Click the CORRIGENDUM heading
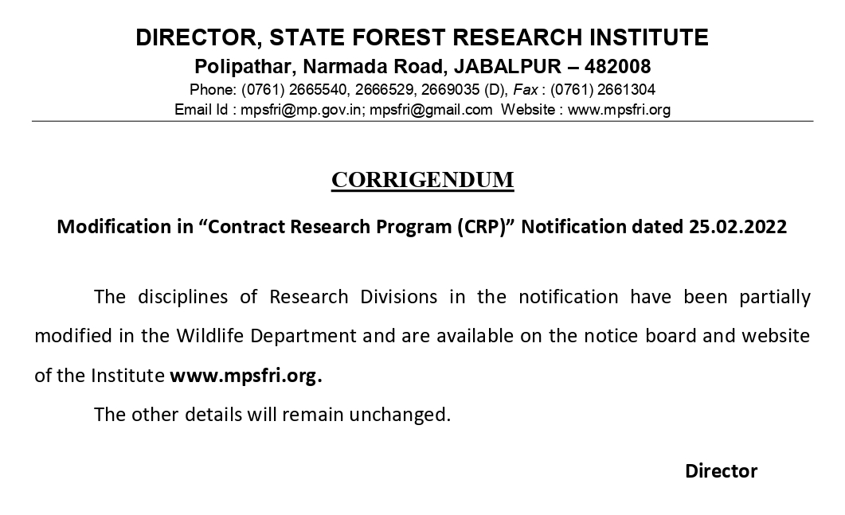 click(422, 180)
